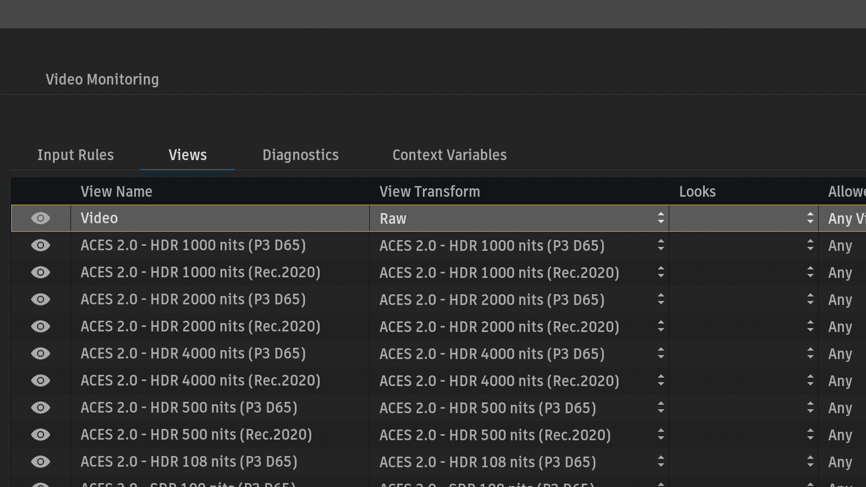Click eye icon for HDR 500 nits (Rec.2020)

41,435
